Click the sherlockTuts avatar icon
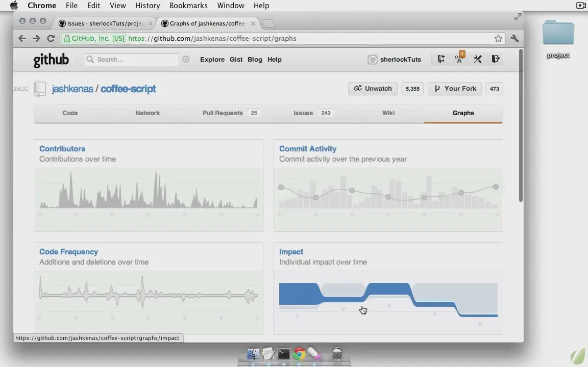Image resolution: width=588 pixels, height=367 pixels. click(373, 59)
